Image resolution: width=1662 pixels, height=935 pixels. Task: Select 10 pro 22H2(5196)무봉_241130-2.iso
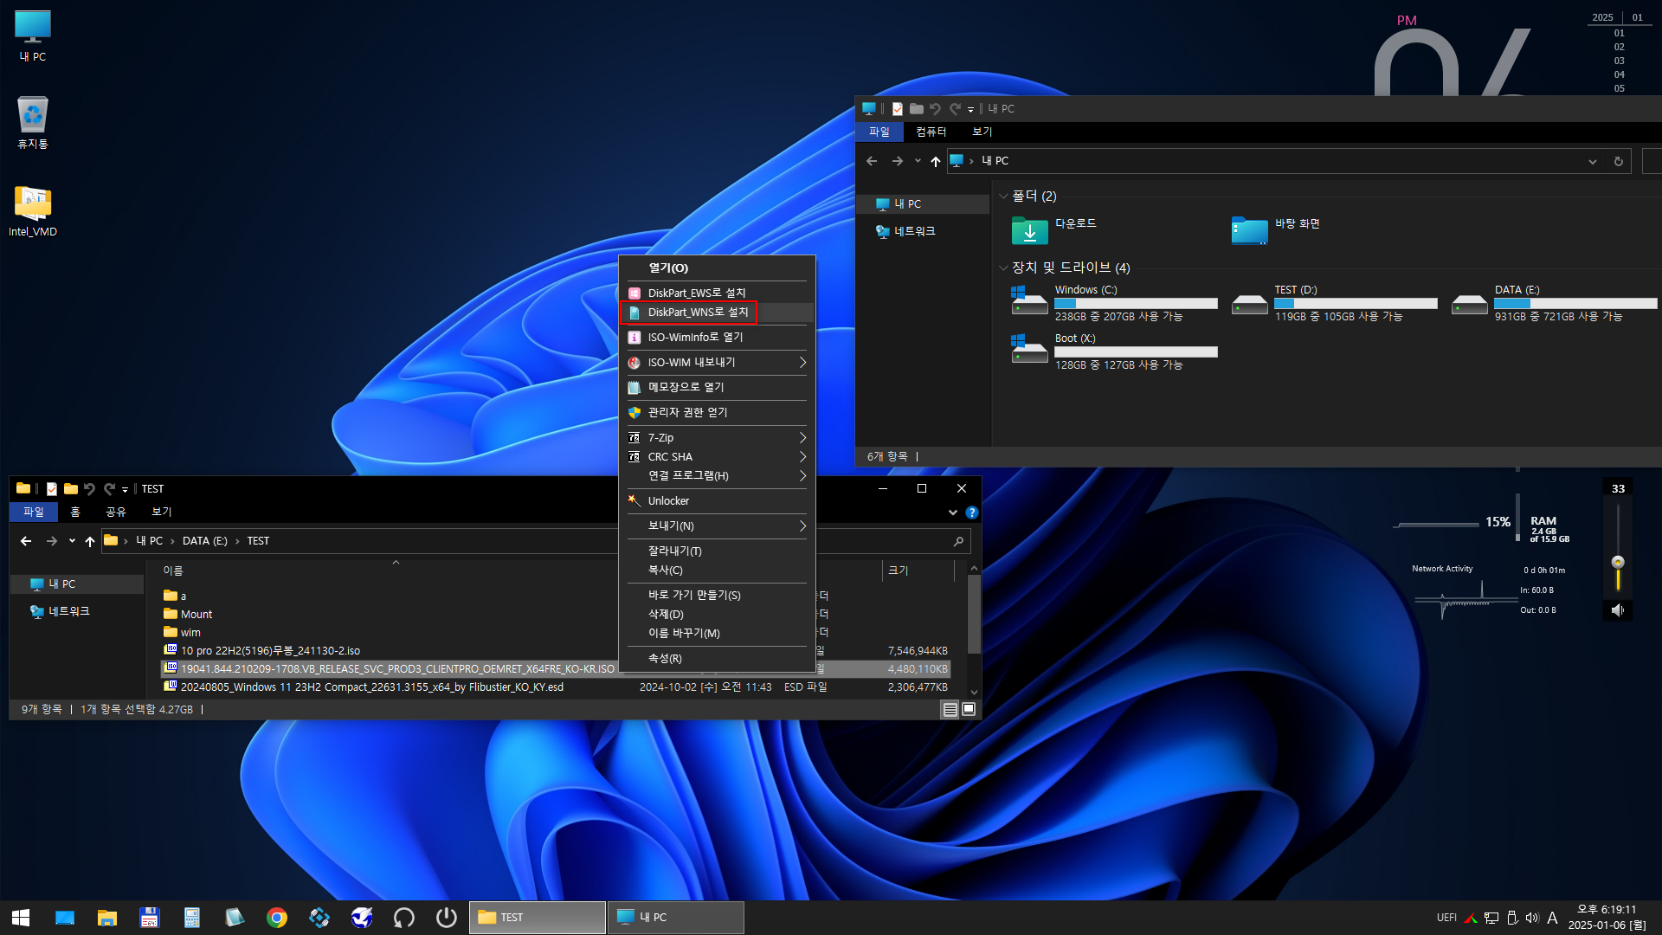pos(270,651)
